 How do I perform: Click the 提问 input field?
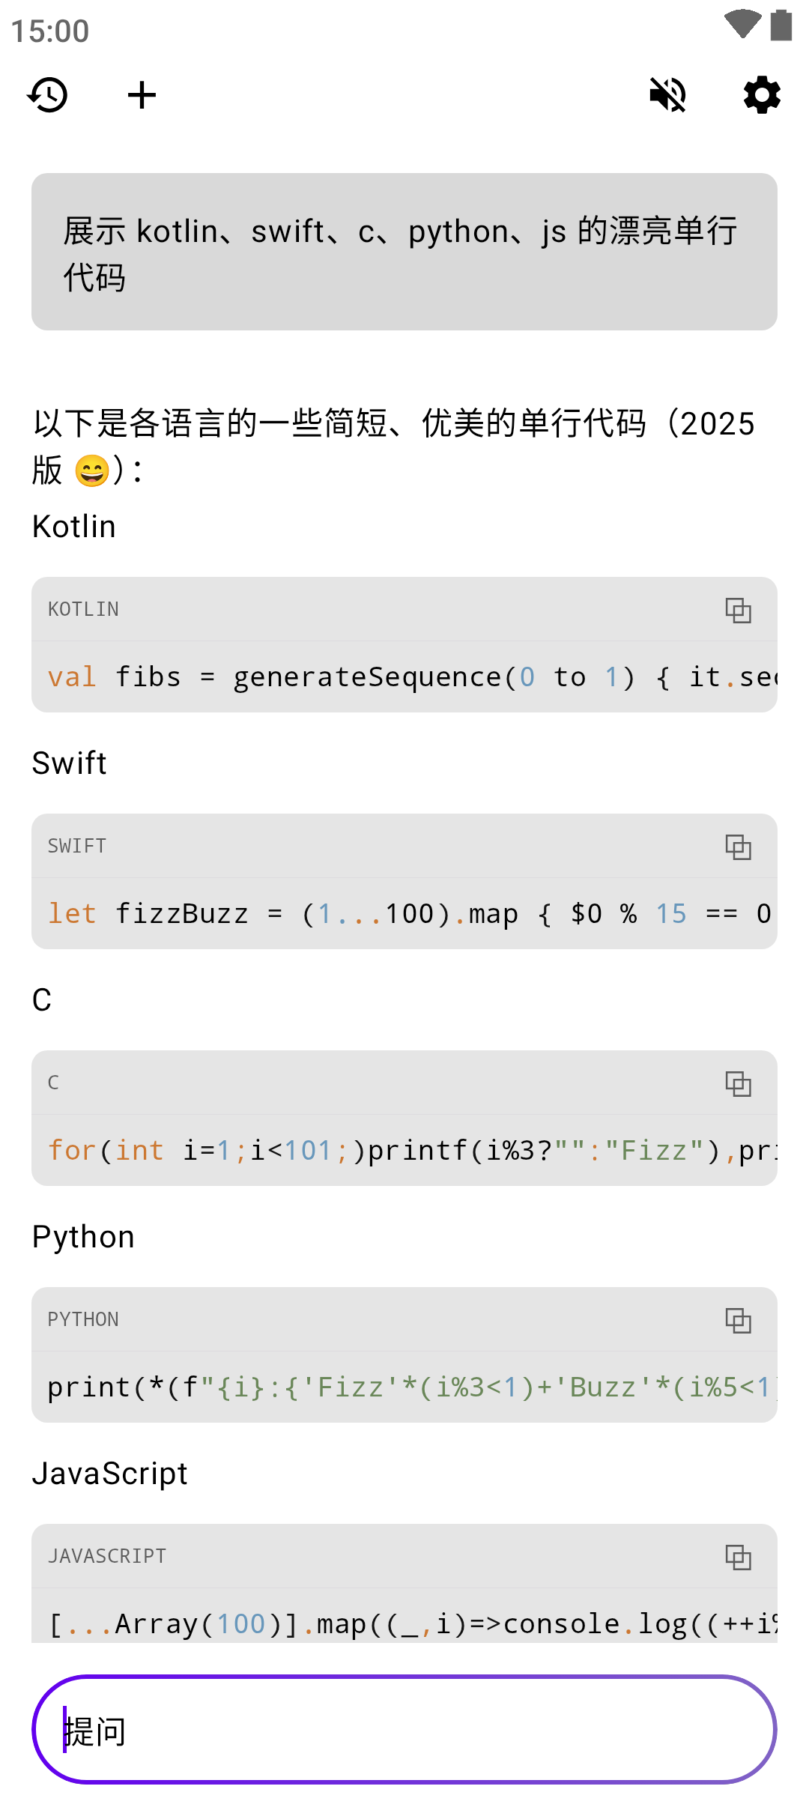[x=404, y=1731]
